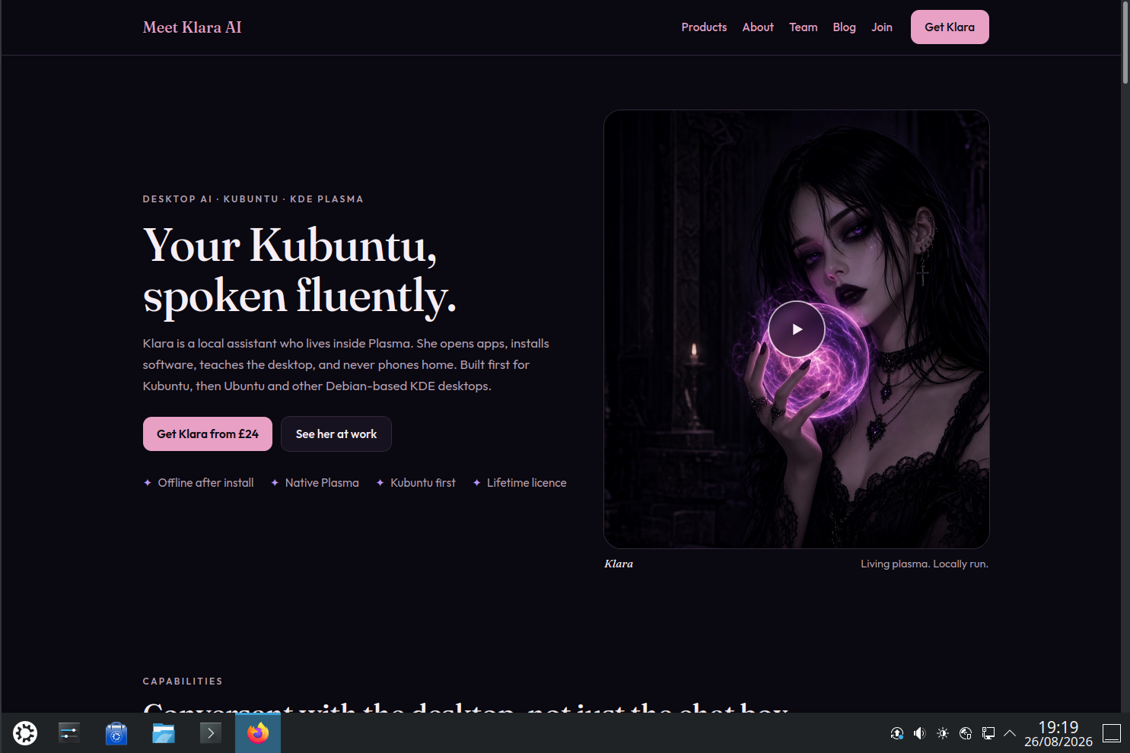Open system updates tray icon
The height and width of the screenshot is (753, 1130).
897,733
